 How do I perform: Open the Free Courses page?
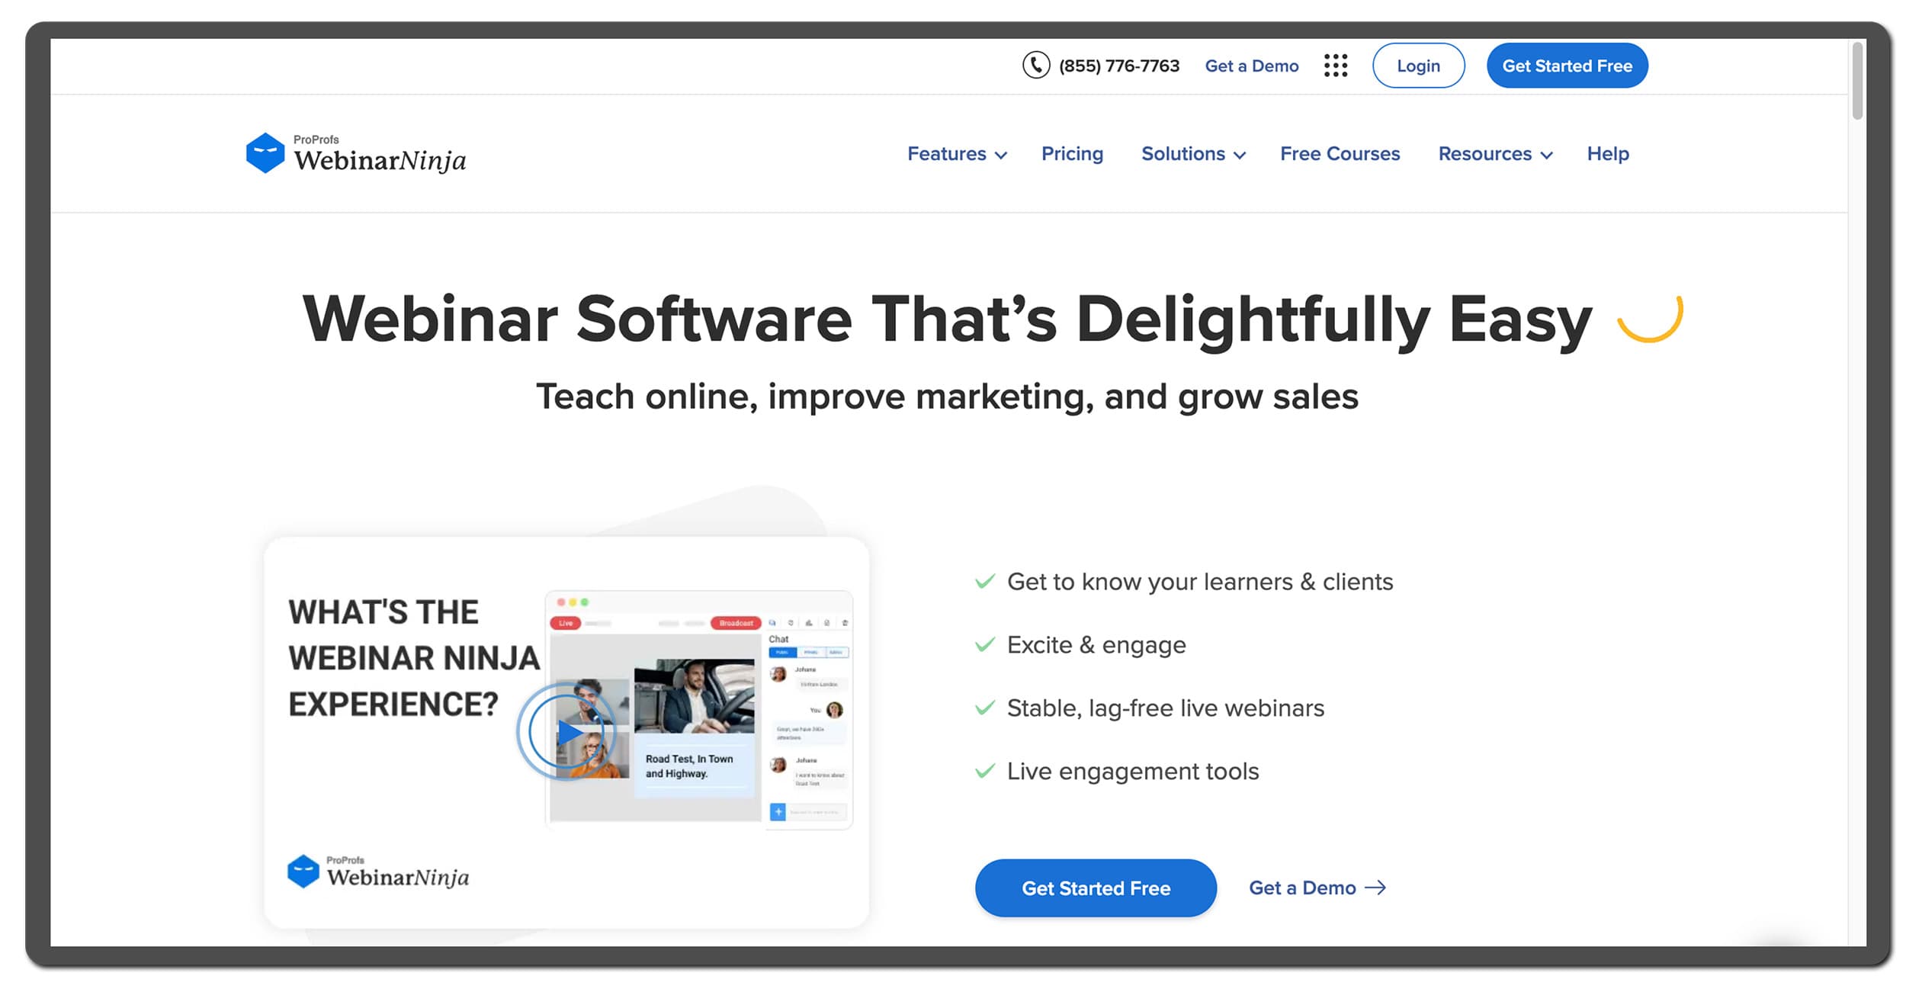[x=1340, y=154]
